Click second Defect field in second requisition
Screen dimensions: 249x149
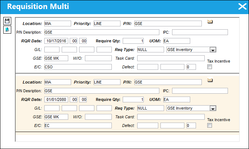coord(172,126)
